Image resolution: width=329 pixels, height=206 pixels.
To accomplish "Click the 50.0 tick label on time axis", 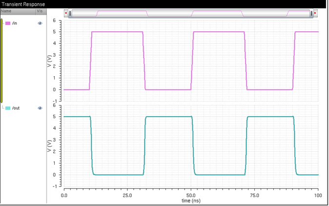I will [x=191, y=195].
